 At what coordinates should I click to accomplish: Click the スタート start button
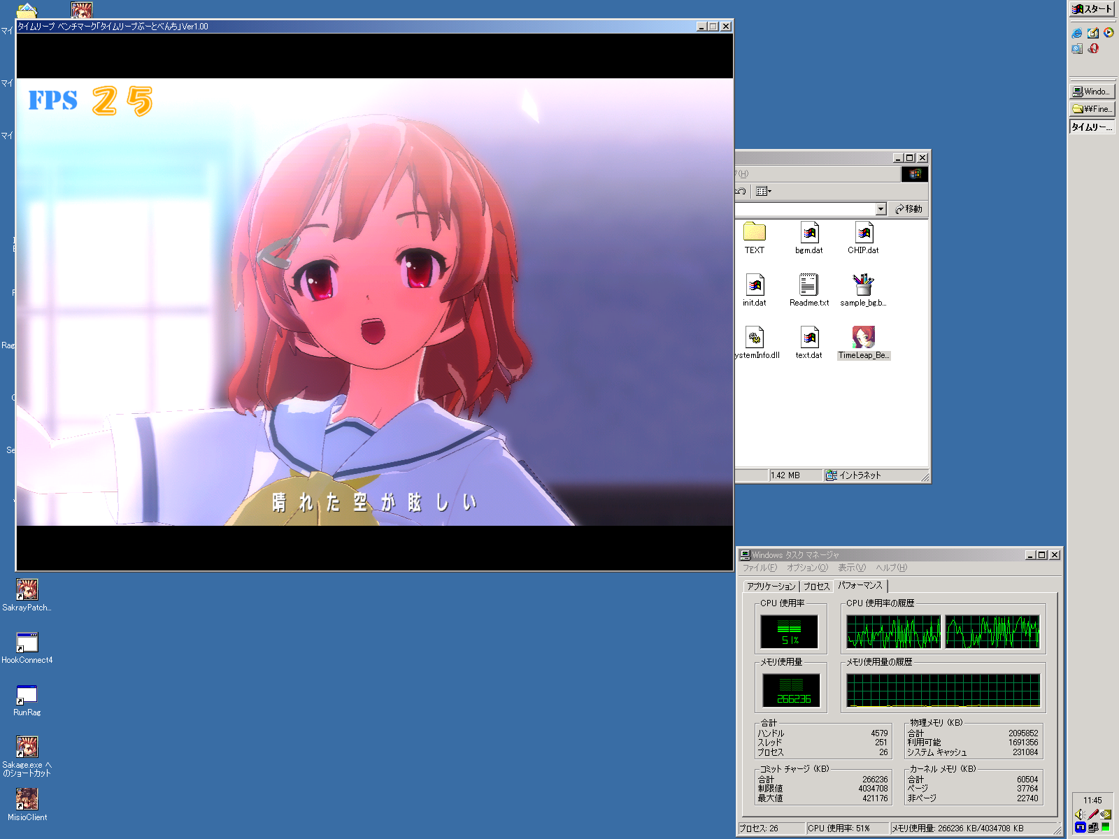[x=1092, y=9]
